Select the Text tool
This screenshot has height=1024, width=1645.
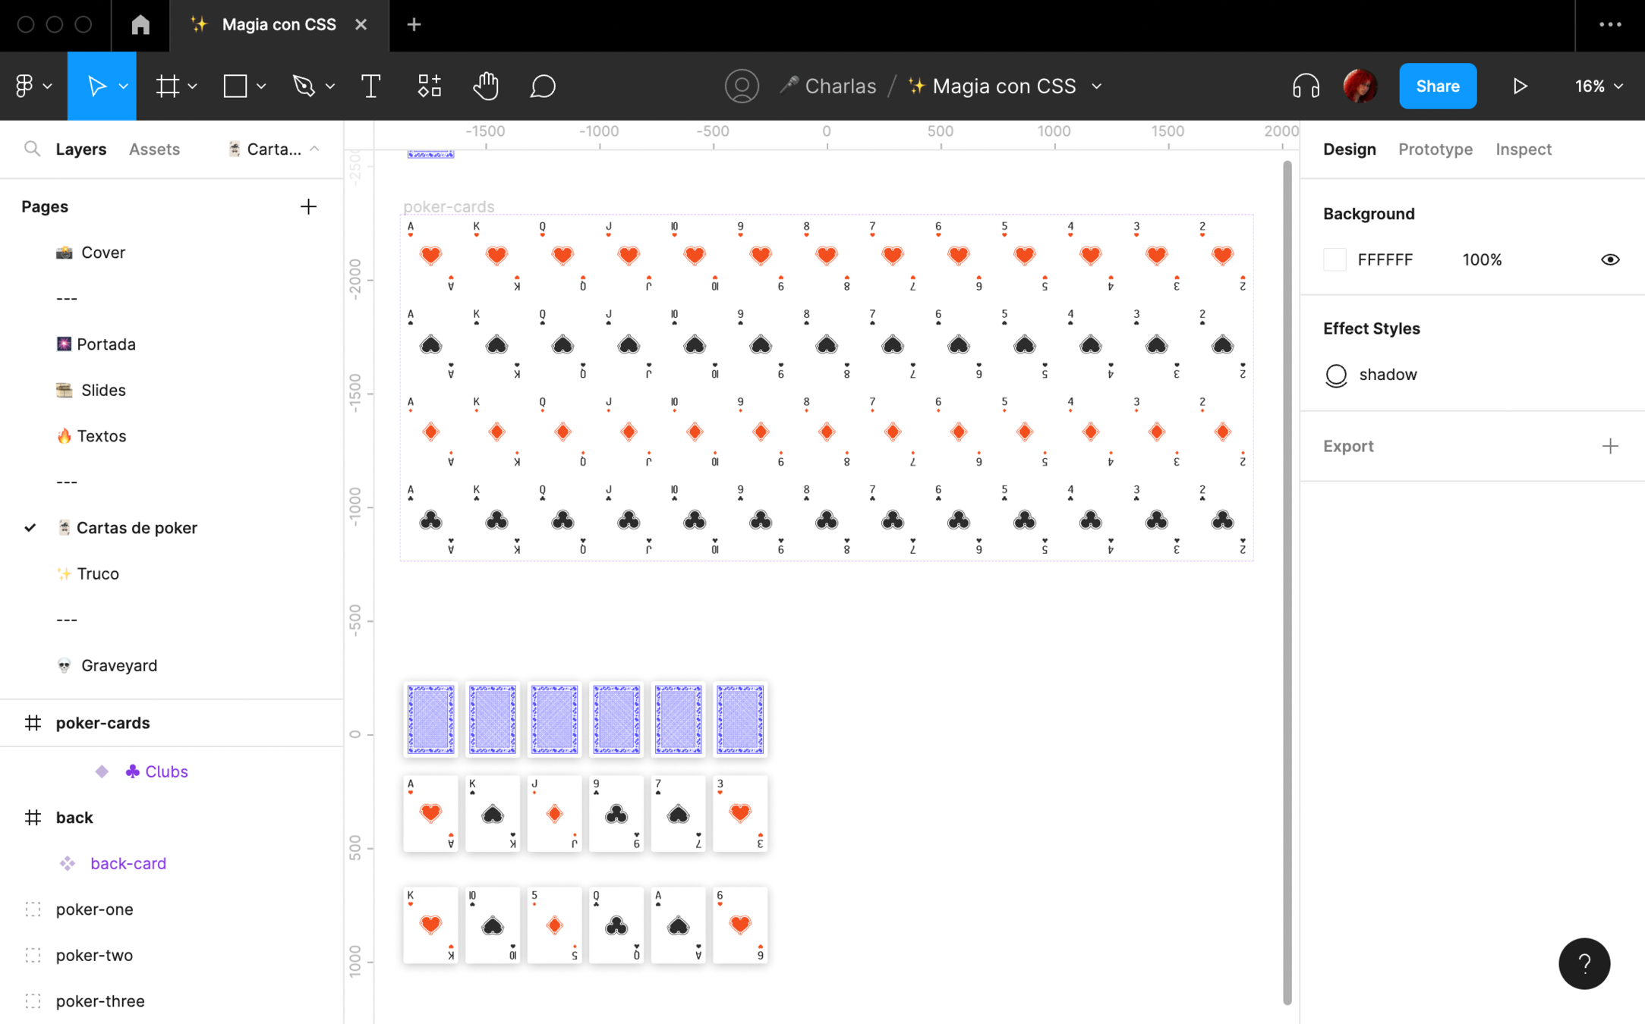(x=370, y=86)
